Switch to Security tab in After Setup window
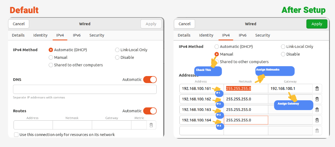Viewport: 335px width, 147px height. coord(262,35)
